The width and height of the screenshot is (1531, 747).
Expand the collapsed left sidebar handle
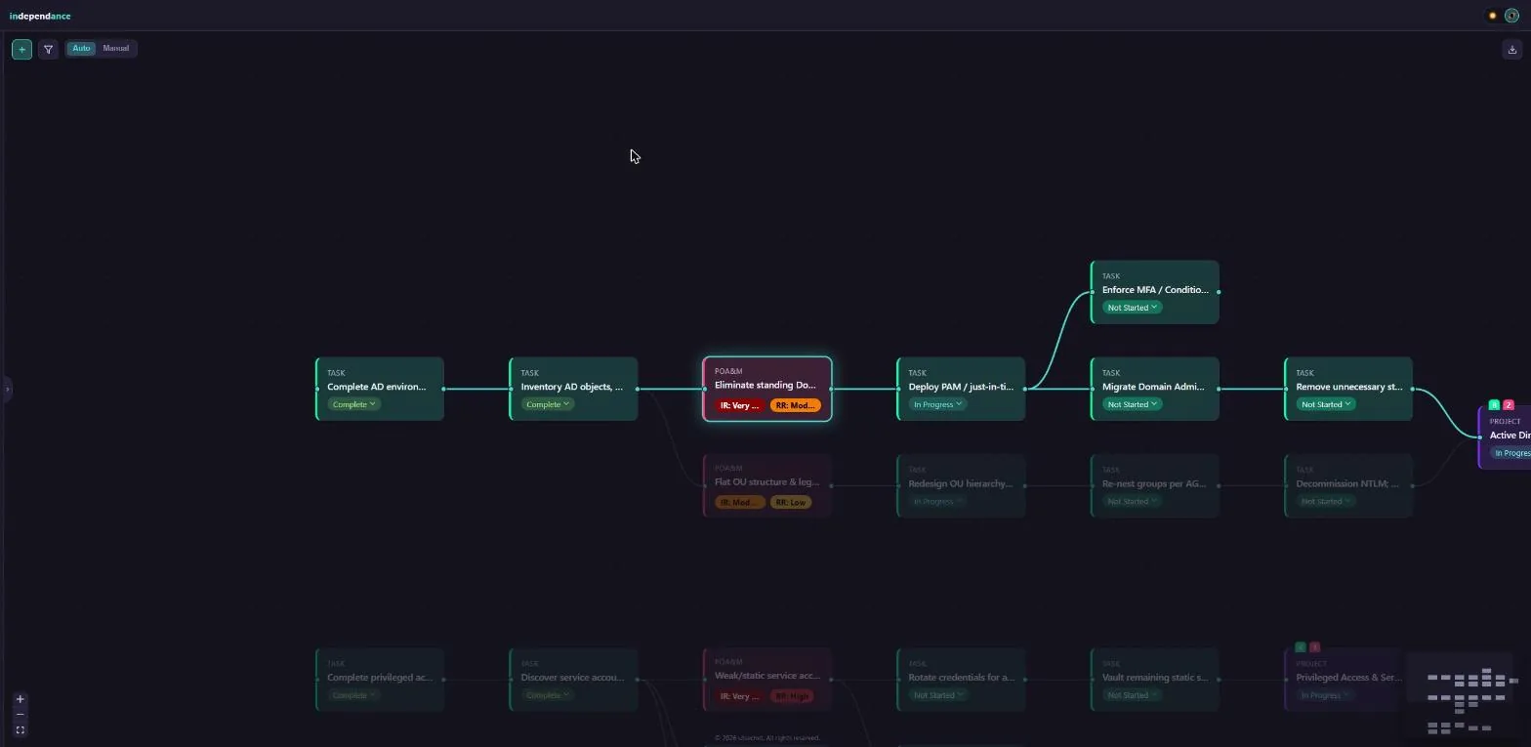click(x=7, y=389)
